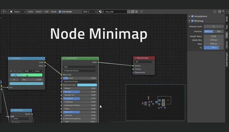Open the Map Range Linear dropdown
Screen dimensions: 229x132
tap(21, 119)
